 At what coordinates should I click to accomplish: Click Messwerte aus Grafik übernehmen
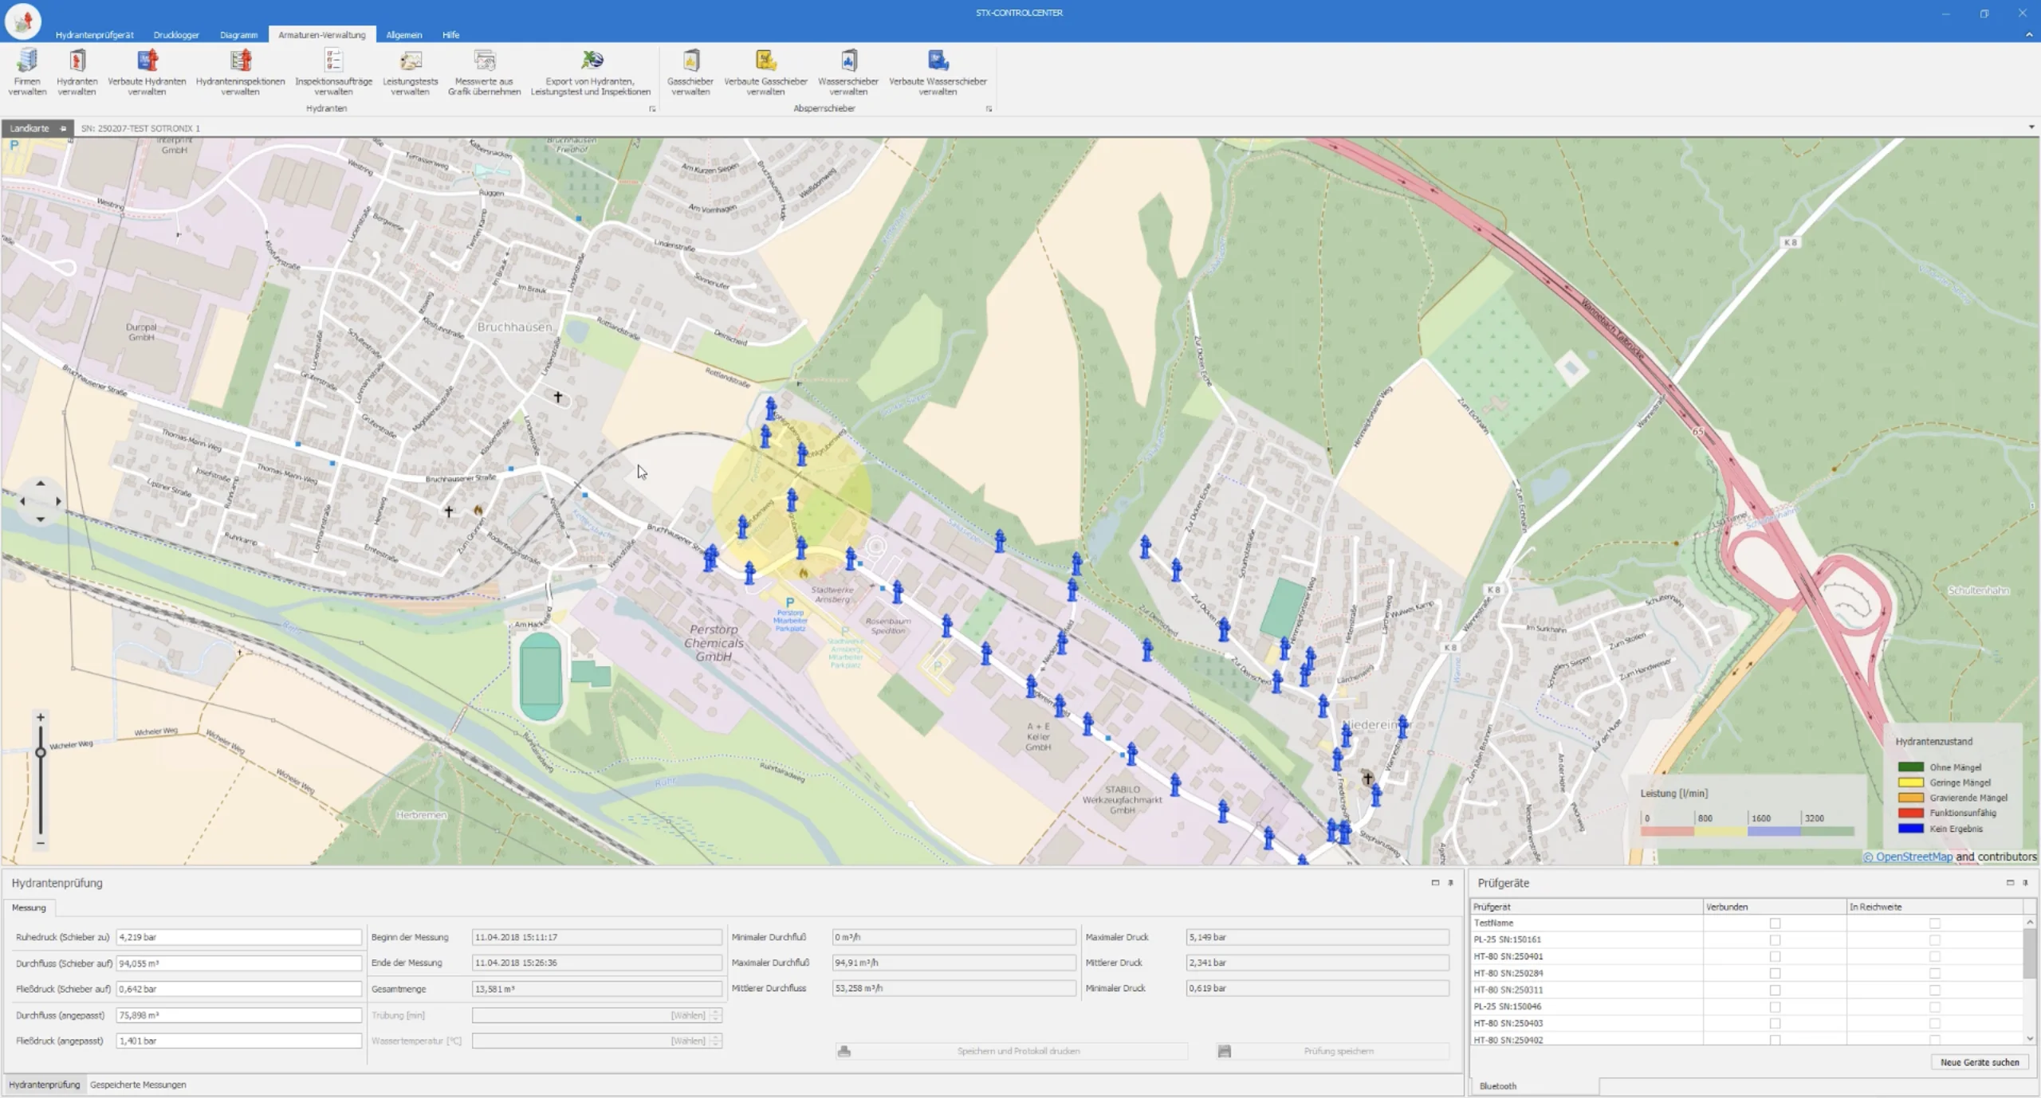[484, 72]
